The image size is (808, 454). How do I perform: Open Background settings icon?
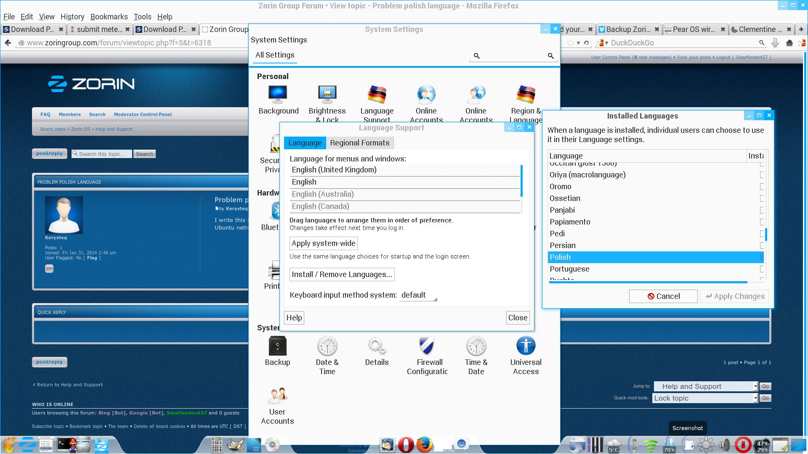point(278,95)
